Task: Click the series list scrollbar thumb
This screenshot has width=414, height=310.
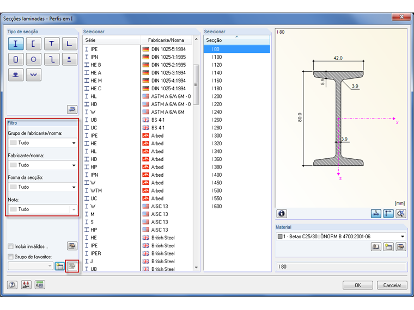Action: coord(196,84)
